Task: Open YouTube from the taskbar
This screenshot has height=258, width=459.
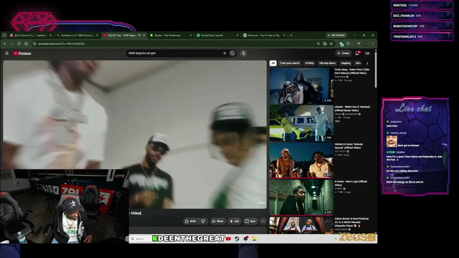Action: coord(228,239)
